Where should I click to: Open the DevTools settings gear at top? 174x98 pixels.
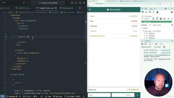tap(166, 8)
